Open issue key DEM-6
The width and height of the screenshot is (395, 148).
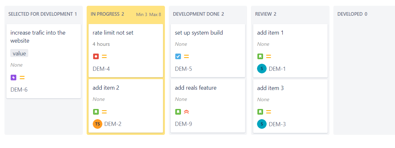coord(19,90)
